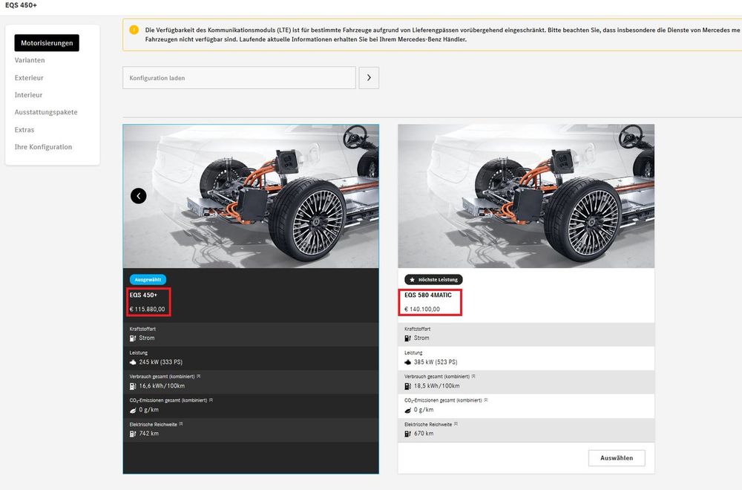Click leaf icon for 0 g/km on EQS 450+
The width and height of the screenshot is (742, 490).
click(133, 410)
